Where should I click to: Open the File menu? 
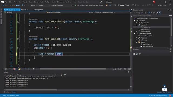[6, 2]
